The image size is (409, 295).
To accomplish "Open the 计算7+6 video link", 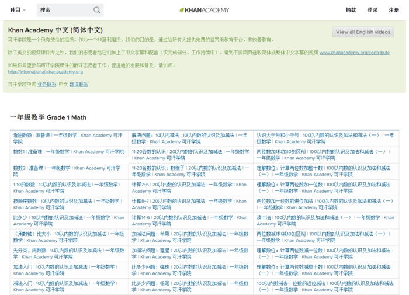I will click(189, 188).
